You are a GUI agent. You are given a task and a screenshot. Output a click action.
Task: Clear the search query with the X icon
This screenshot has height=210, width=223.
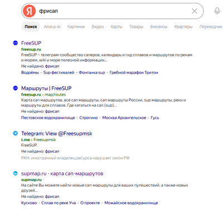pyautogui.click(x=195, y=11)
